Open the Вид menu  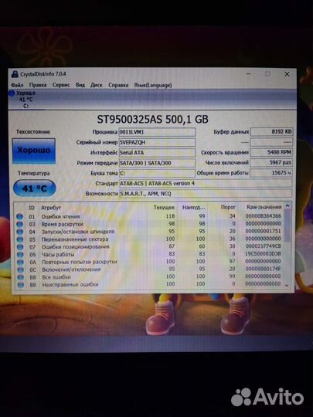coord(80,85)
